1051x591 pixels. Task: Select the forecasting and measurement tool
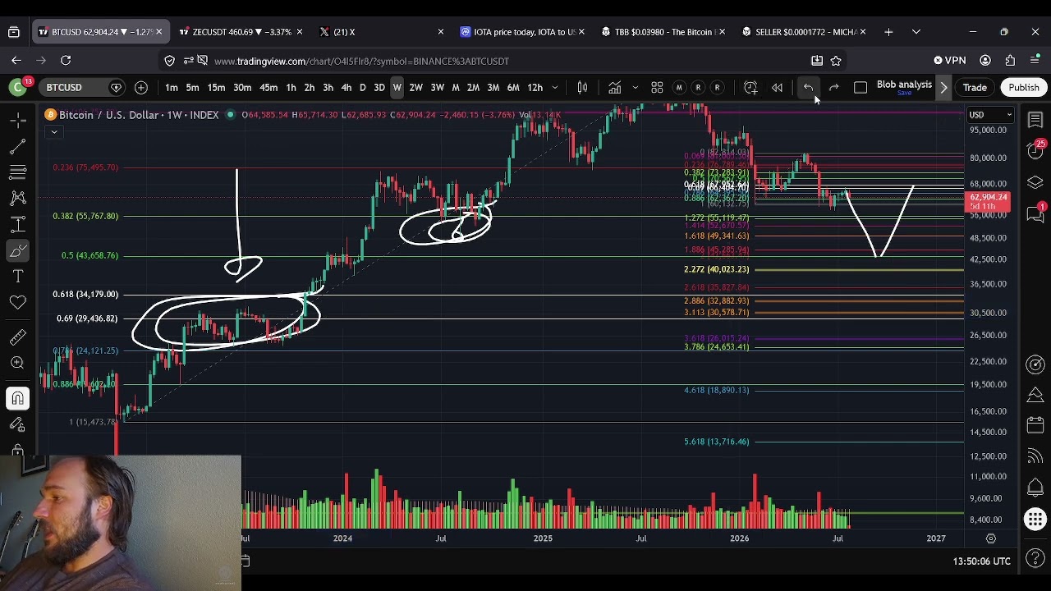pyautogui.click(x=17, y=224)
